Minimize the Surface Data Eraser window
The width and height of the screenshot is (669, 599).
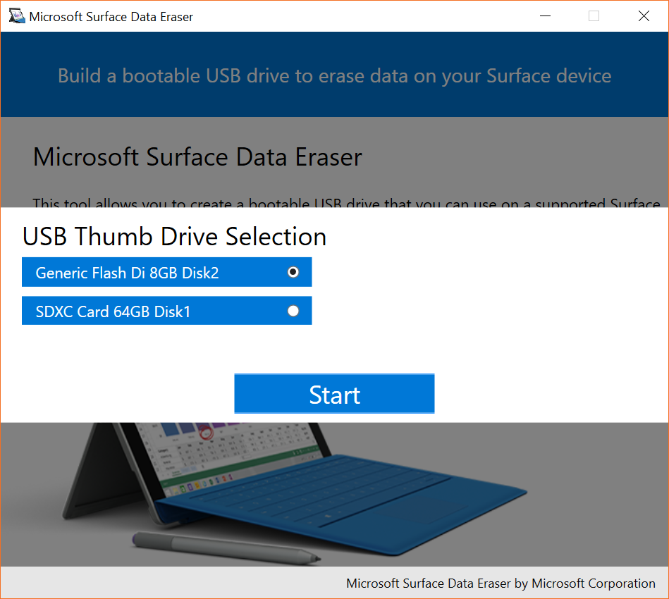[x=545, y=16]
